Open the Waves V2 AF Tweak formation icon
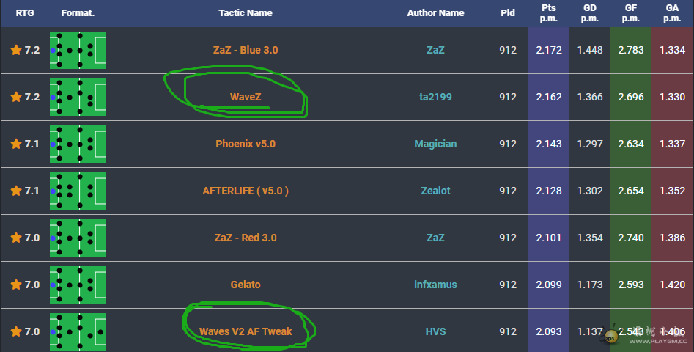The width and height of the screenshot is (694, 352). [78, 331]
